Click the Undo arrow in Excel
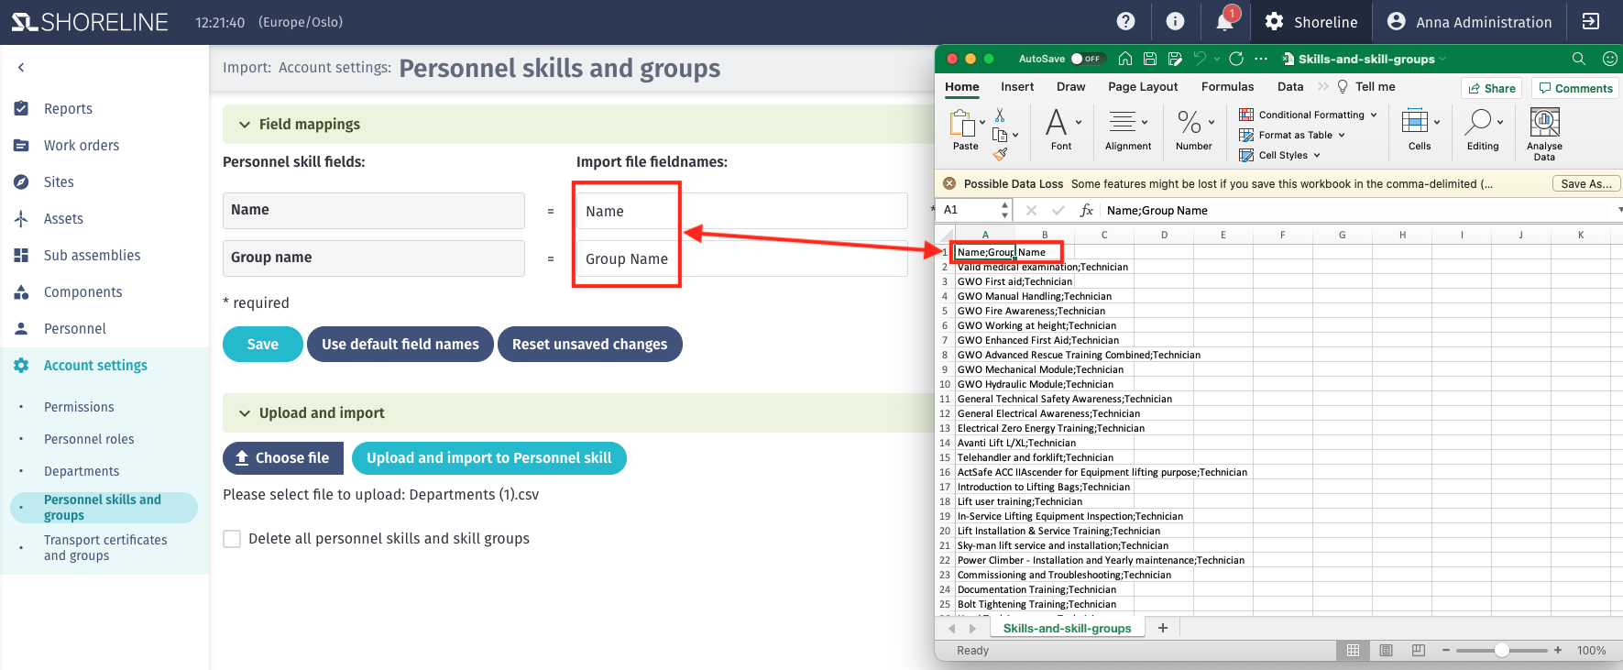Image resolution: width=1623 pixels, height=670 pixels. point(1200,59)
